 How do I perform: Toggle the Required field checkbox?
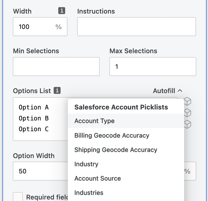pos(18,197)
